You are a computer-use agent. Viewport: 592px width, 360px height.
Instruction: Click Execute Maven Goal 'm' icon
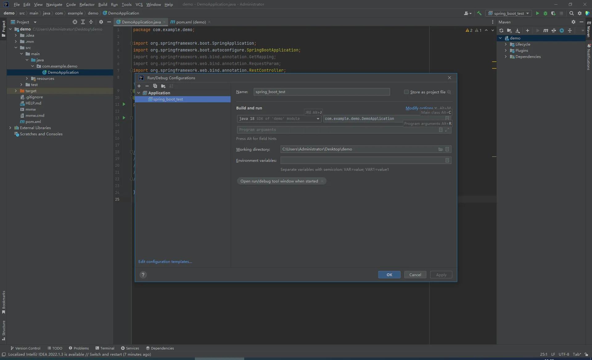tap(545, 31)
